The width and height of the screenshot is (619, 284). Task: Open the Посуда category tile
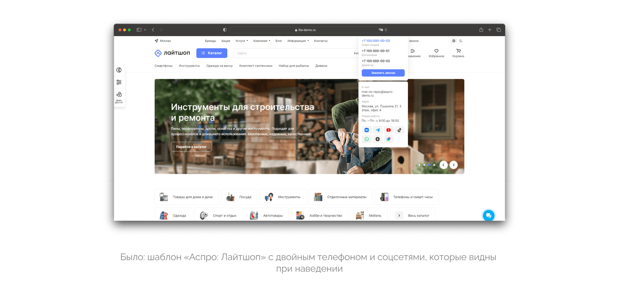point(239,197)
